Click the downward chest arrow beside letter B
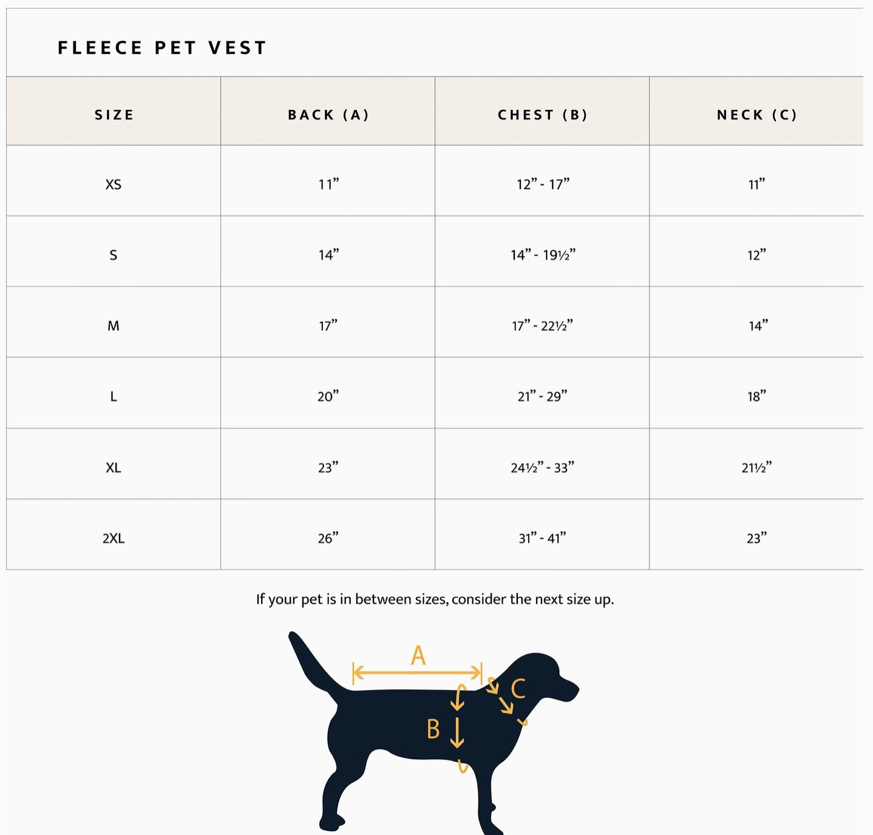The width and height of the screenshot is (873, 835). click(x=457, y=732)
